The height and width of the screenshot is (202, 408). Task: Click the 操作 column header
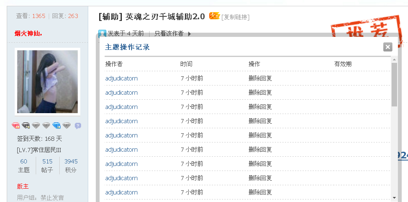coord(254,64)
